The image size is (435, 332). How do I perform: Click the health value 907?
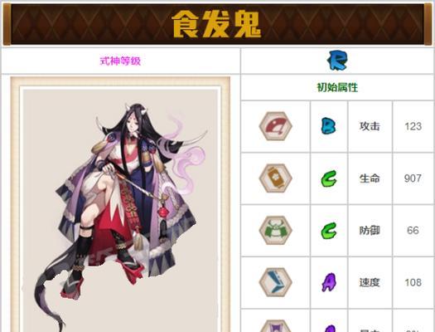coord(413,178)
